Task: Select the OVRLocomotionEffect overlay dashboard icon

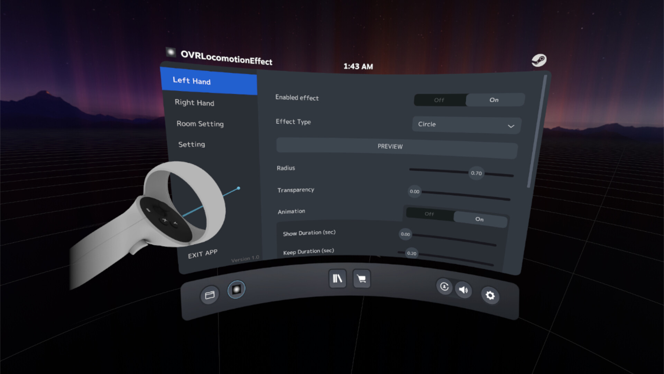Action: click(x=236, y=289)
